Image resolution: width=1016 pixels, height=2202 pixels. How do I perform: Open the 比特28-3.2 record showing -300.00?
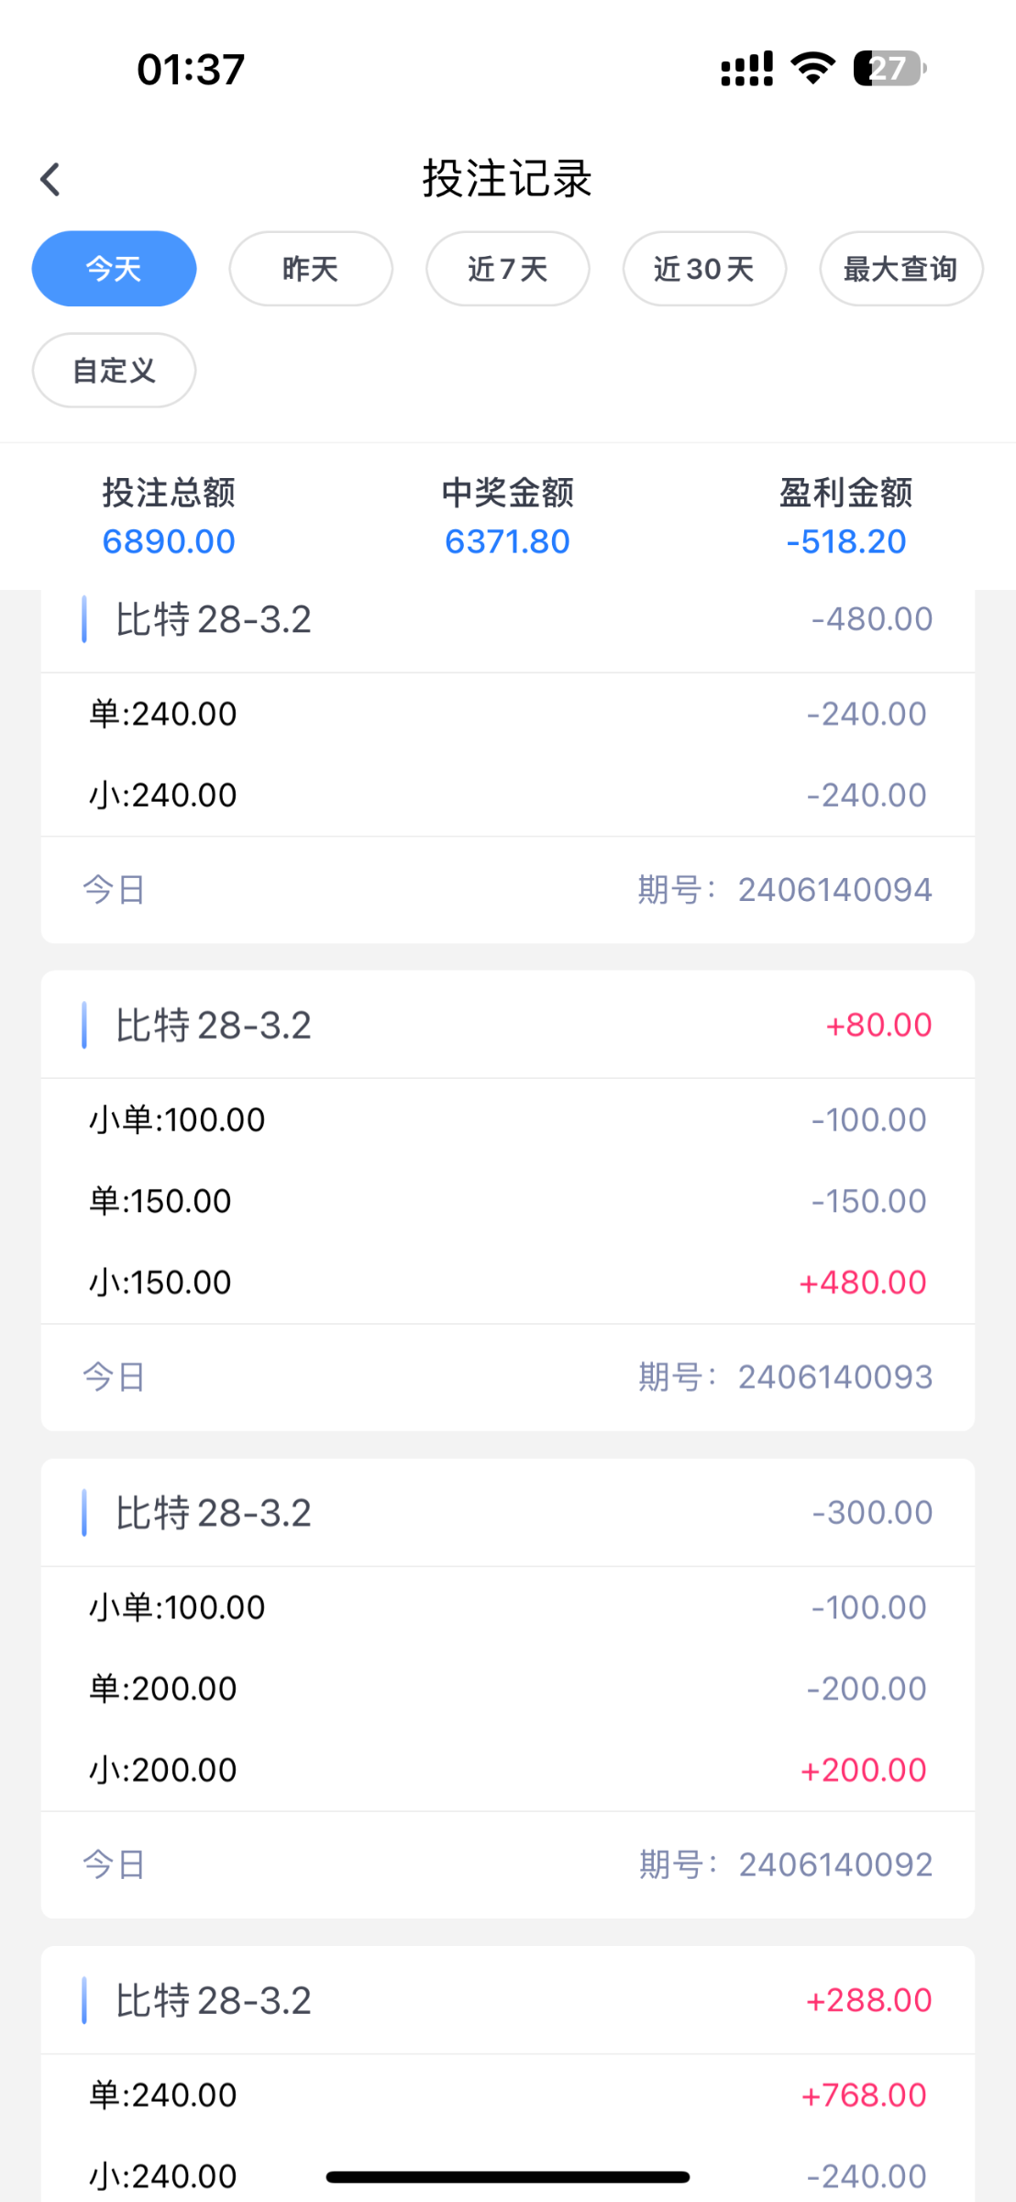[x=507, y=1512]
